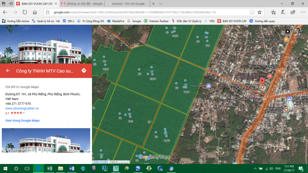Open the browser home page
308x173 pixels.
pos(35,12)
